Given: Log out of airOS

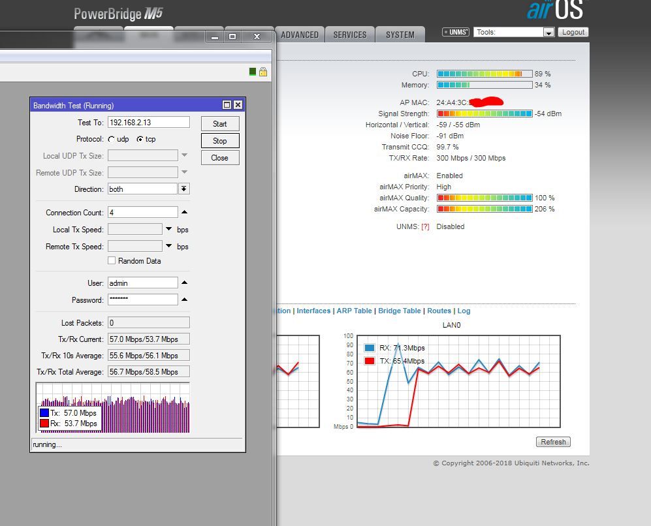Looking at the screenshot, I should [573, 32].
